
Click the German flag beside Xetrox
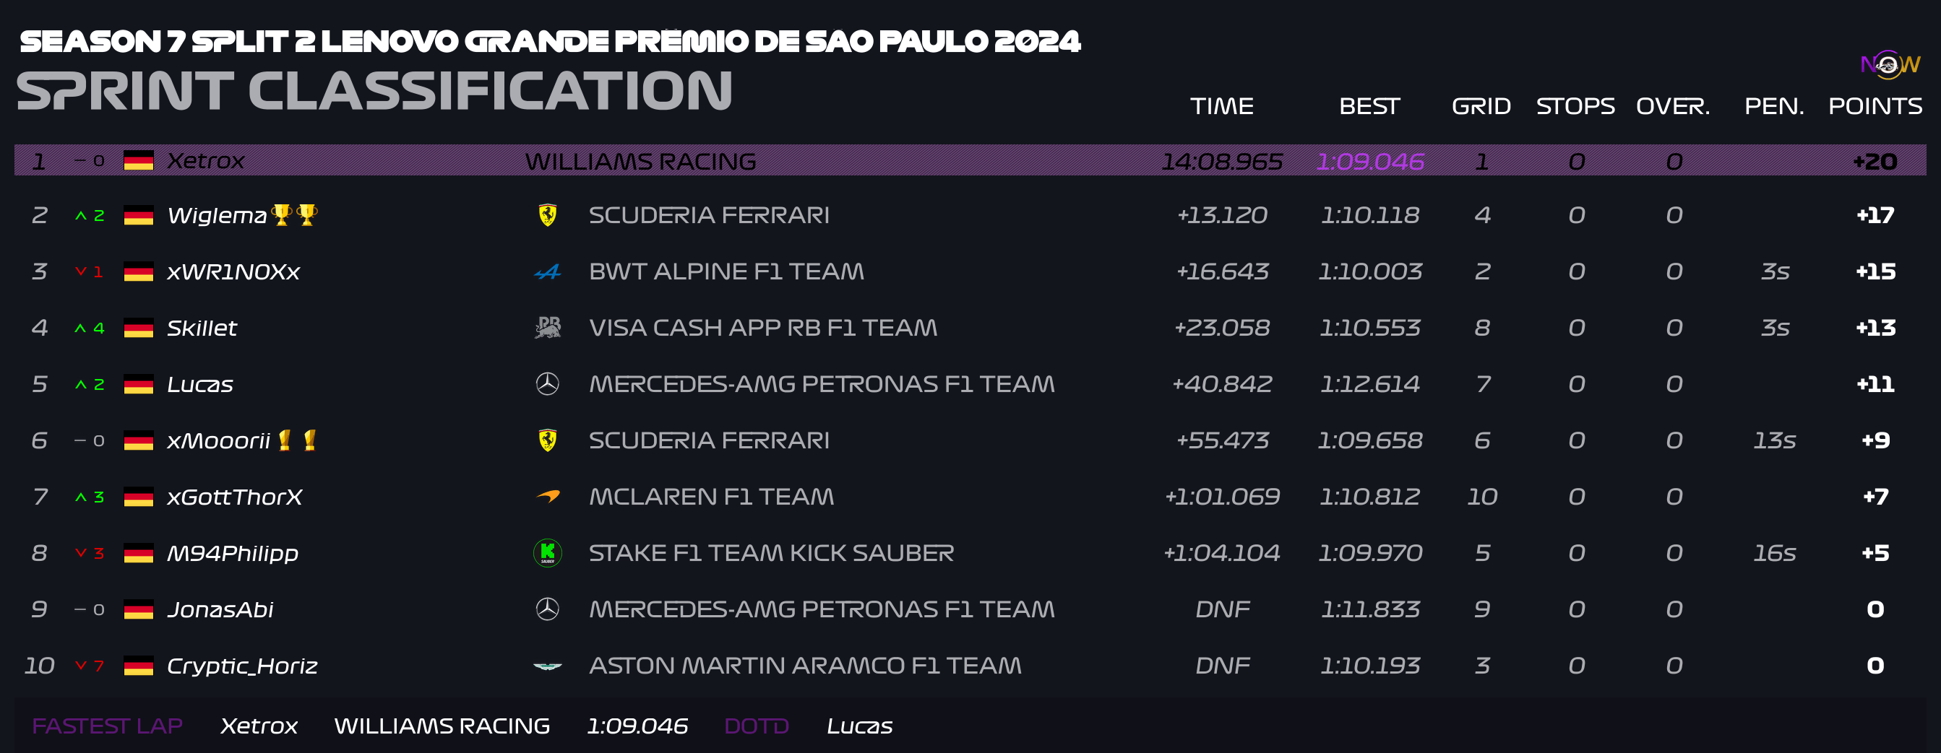pos(139,160)
